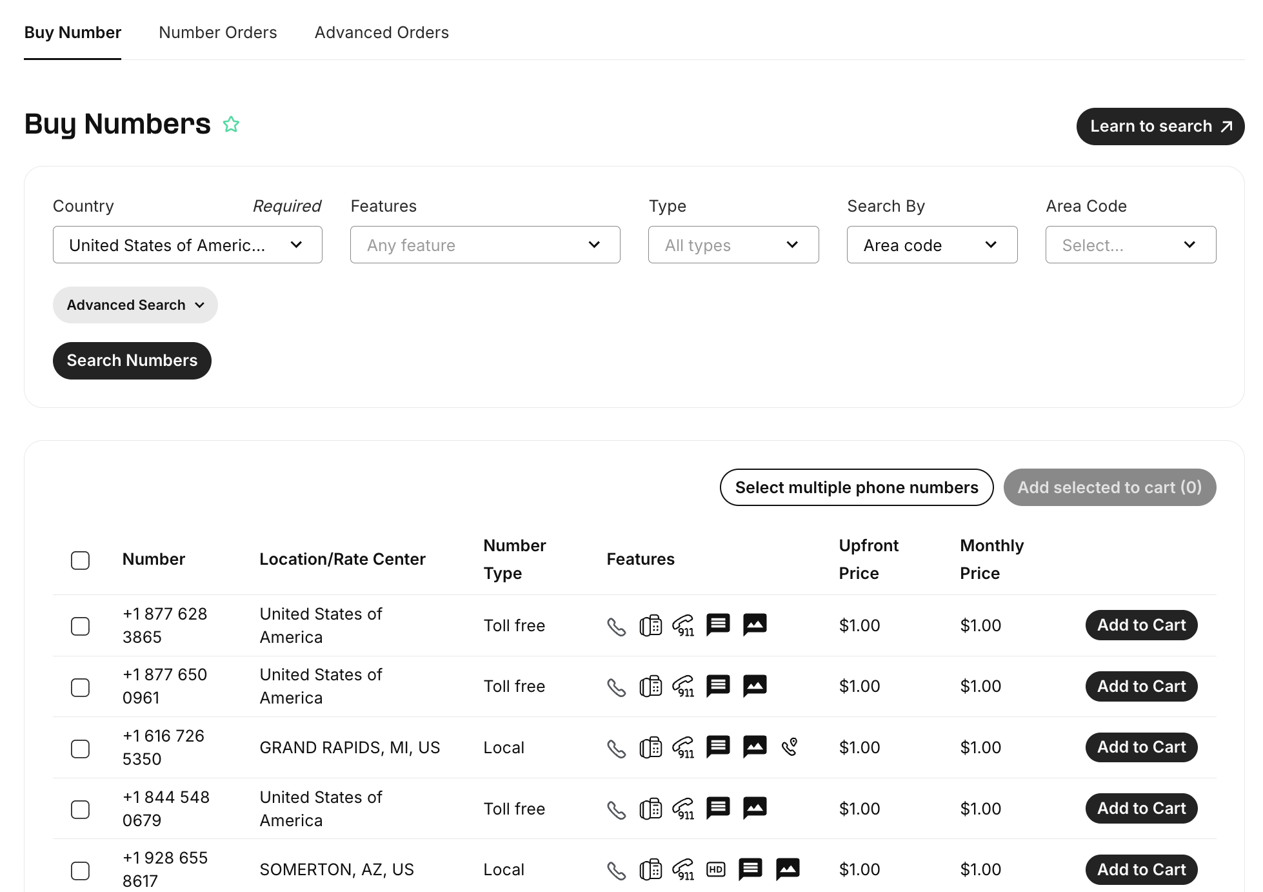
Task: Check the select-all checkbox in table header
Action: 80,560
